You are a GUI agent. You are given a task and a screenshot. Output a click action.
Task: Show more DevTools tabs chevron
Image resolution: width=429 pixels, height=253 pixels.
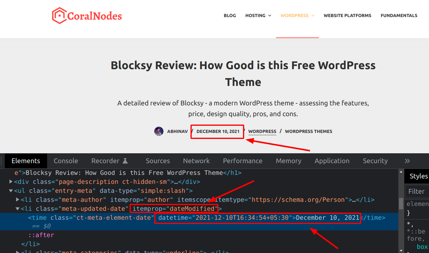pyautogui.click(x=407, y=161)
